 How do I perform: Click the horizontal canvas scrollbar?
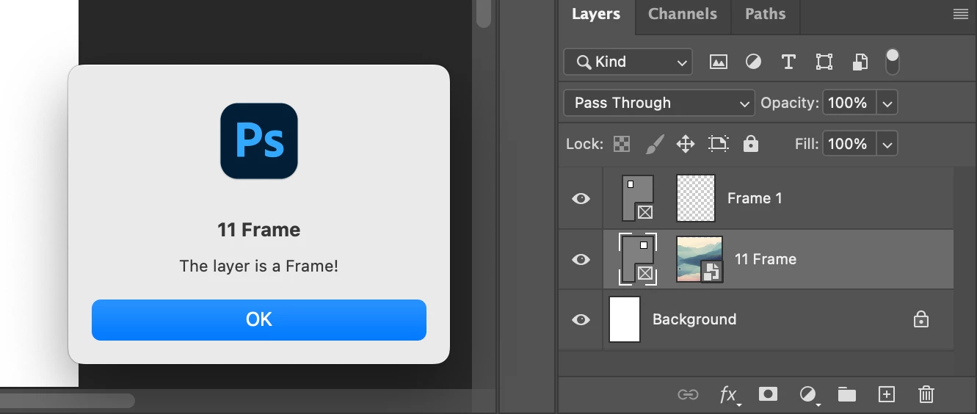[68, 401]
